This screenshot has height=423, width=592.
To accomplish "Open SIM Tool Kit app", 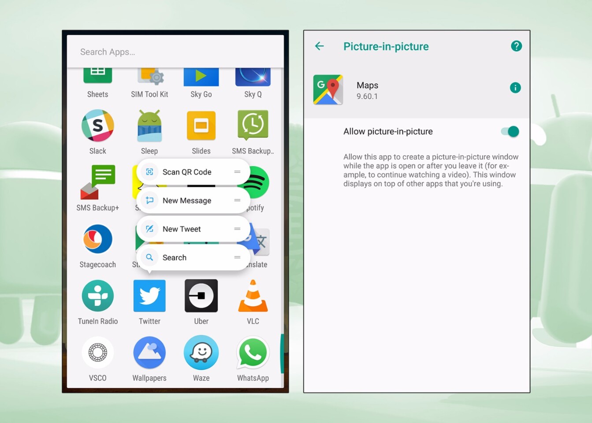I will tap(151, 77).
